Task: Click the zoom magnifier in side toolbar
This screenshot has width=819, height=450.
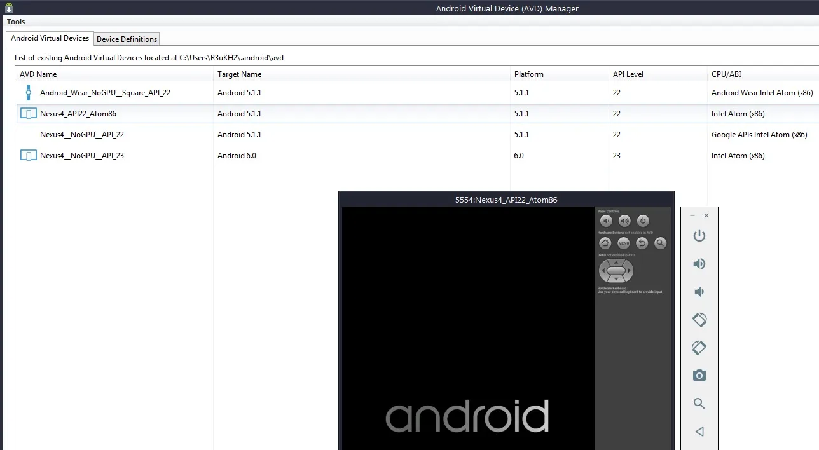Action: coord(699,403)
